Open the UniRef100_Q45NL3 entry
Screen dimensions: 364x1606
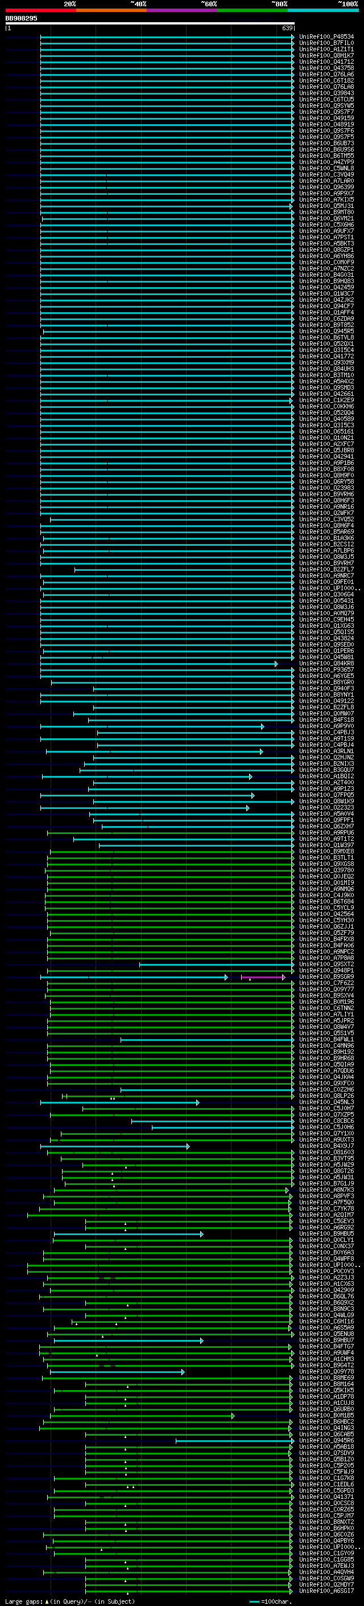326,1102
